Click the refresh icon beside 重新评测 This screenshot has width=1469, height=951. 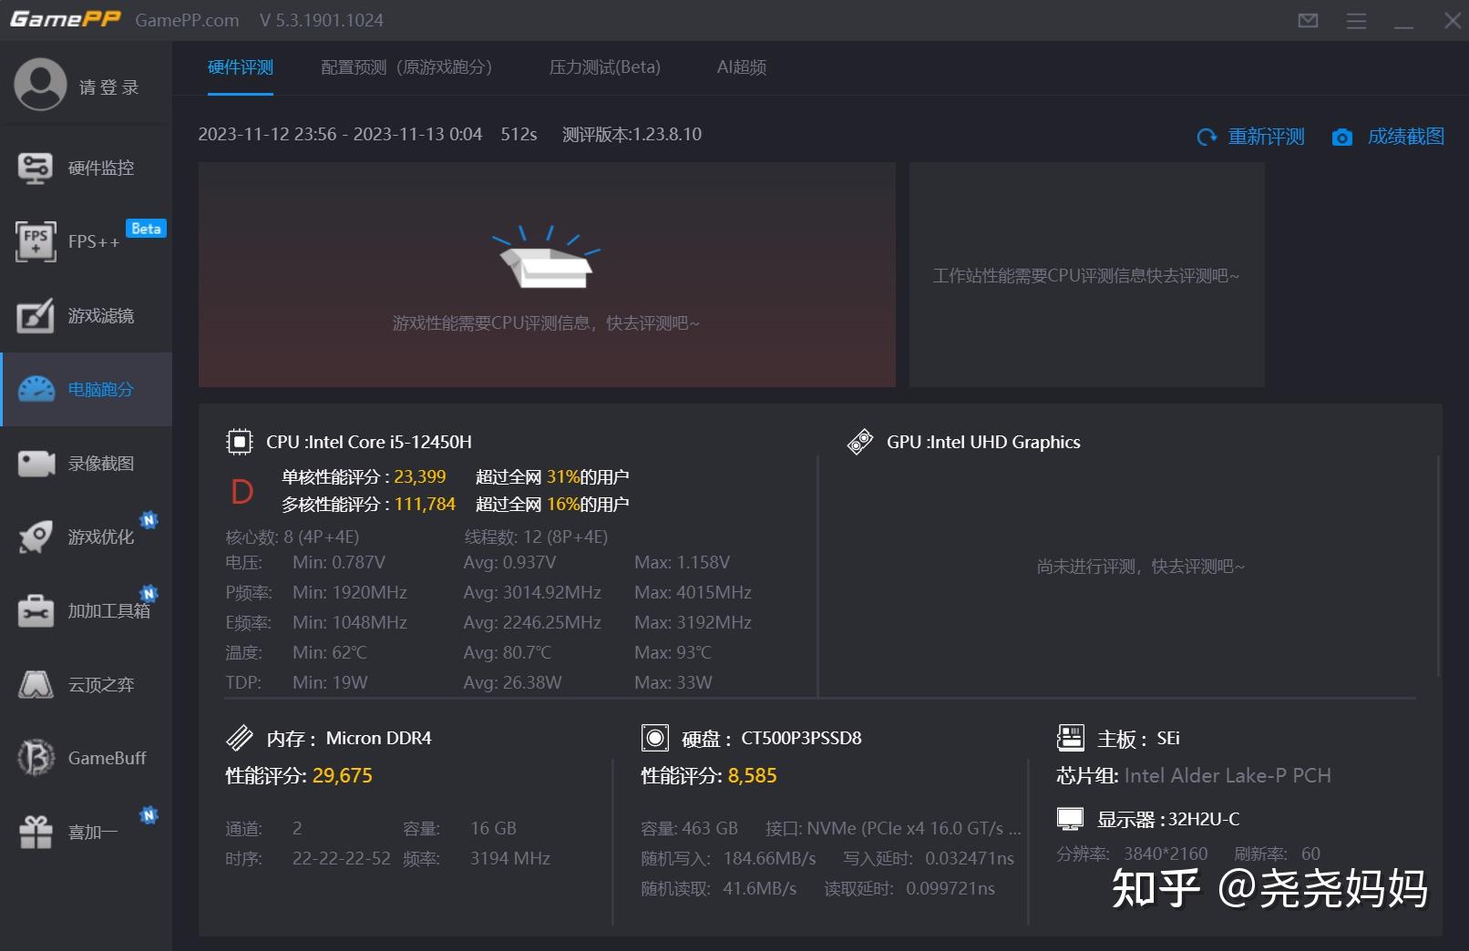[x=1207, y=137]
